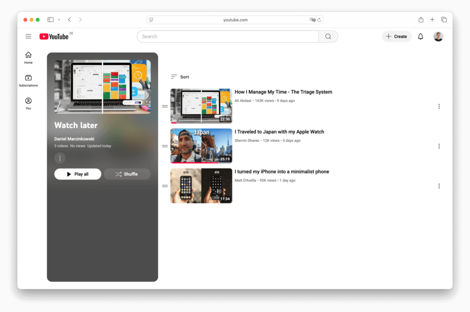Click Play all button

pos(78,174)
